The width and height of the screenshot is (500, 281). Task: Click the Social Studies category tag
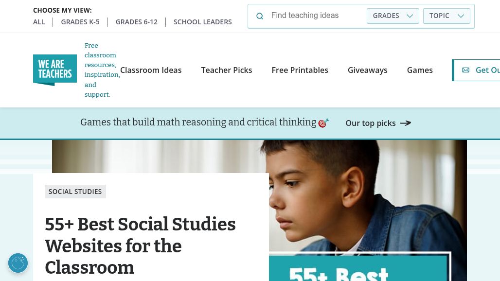tap(75, 192)
